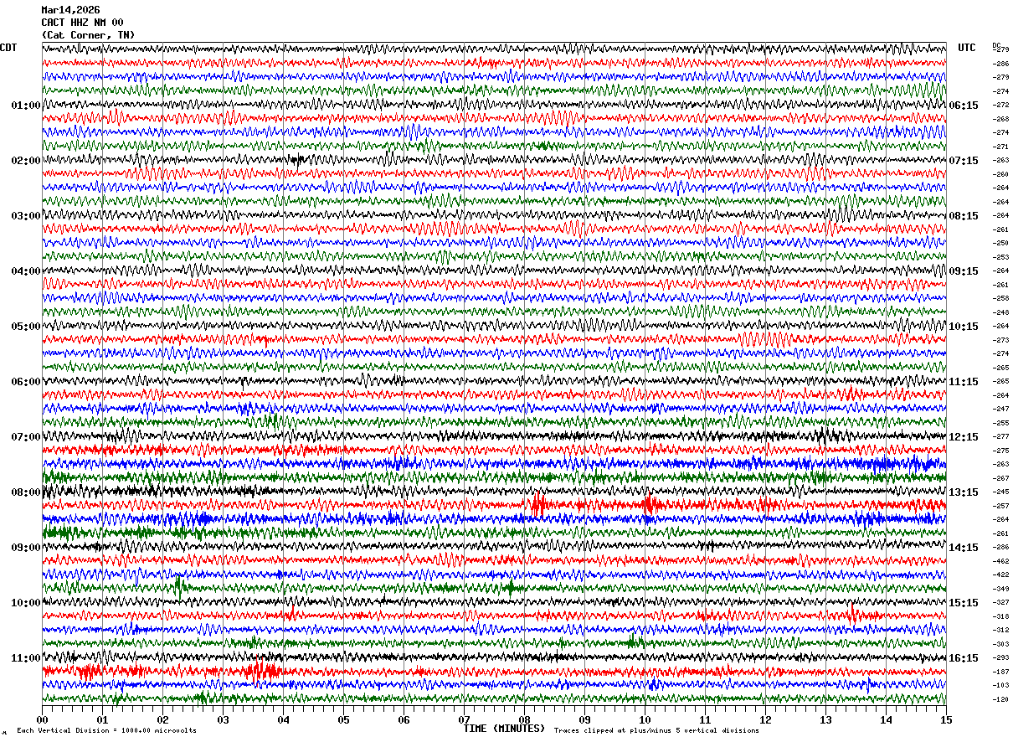Click the 'Traces clipped at plus/minus 5' note
The image size is (1013, 742).
656,731
